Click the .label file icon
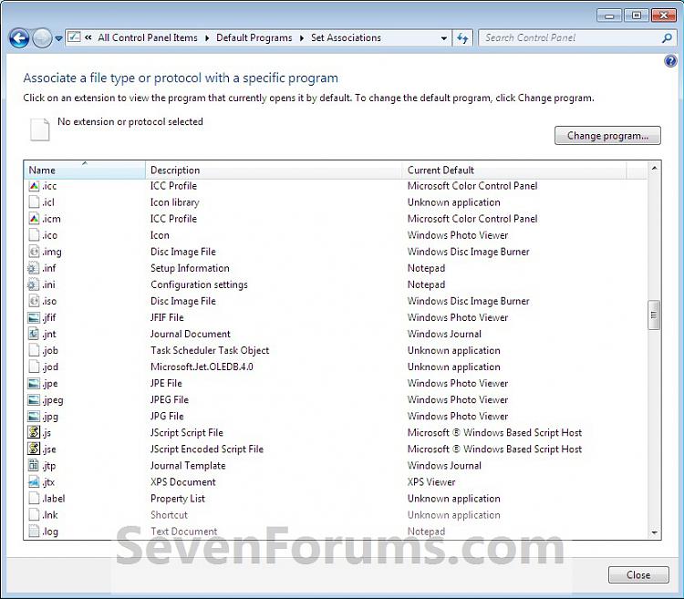Screen dimensions: 684x599 point(34,499)
